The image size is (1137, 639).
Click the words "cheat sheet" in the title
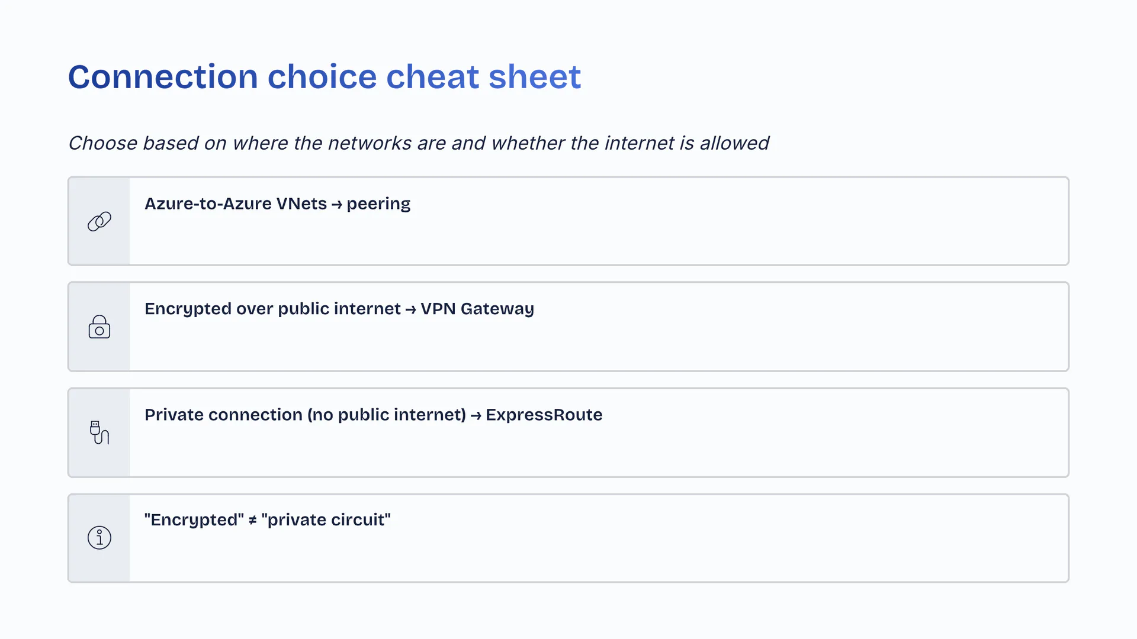483,77
